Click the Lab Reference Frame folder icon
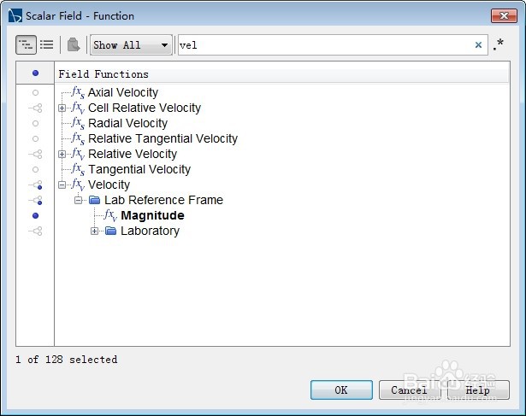 click(x=94, y=201)
